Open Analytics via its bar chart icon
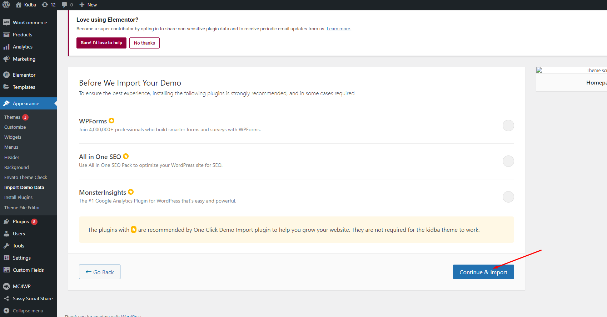Image resolution: width=607 pixels, height=317 pixels. (x=6, y=47)
